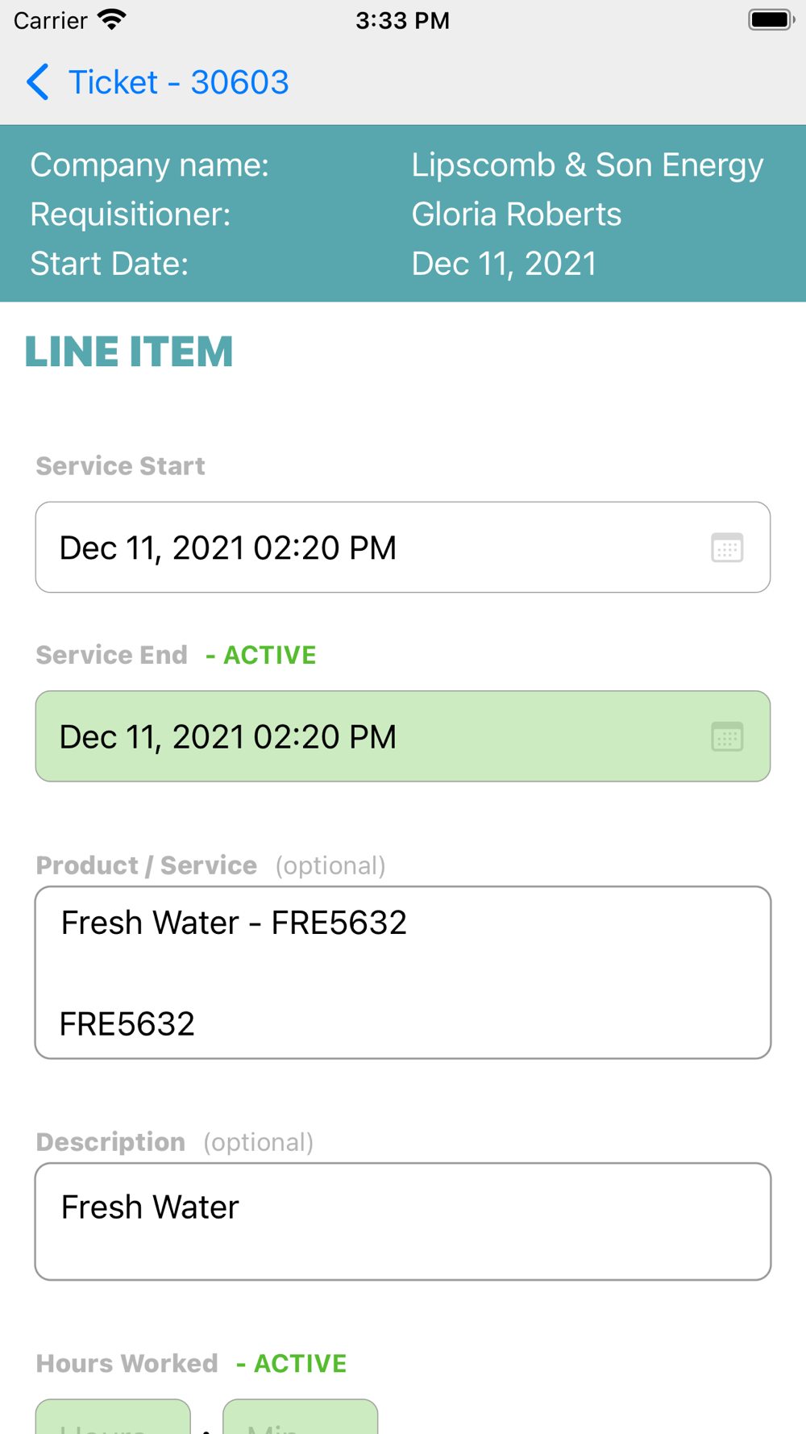This screenshot has height=1434, width=806.
Task: Tap the Lipscomb & Son Energy company name
Action: (x=588, y=165)
